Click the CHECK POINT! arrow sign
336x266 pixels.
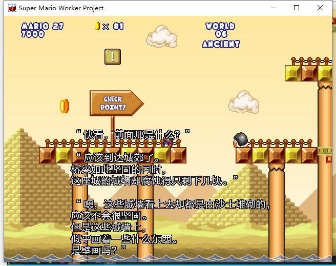(117, 103)
